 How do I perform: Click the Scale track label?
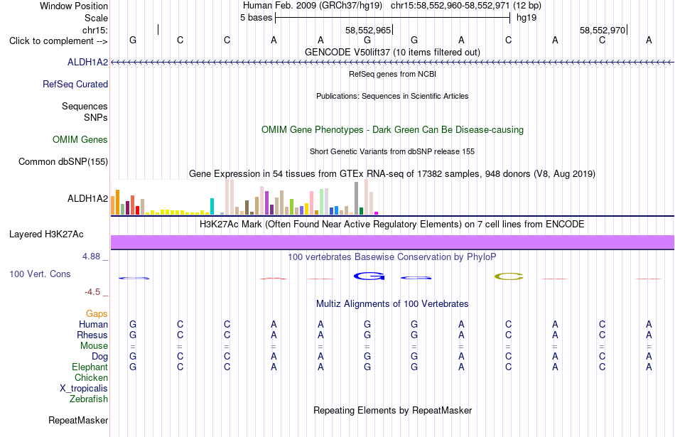(96, 18)
